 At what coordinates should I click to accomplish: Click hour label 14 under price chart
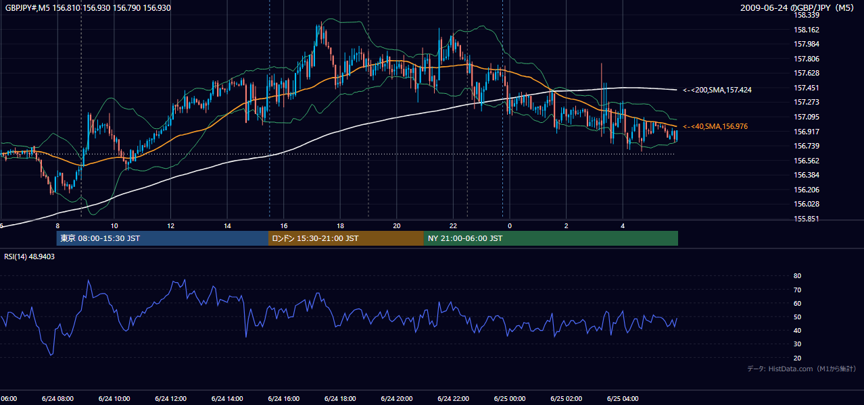pyautogui.click(x=228, y=225)
